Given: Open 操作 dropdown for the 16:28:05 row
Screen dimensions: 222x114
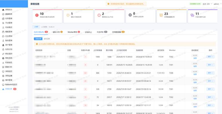Looking at the screenshot, I should [210, 65].
